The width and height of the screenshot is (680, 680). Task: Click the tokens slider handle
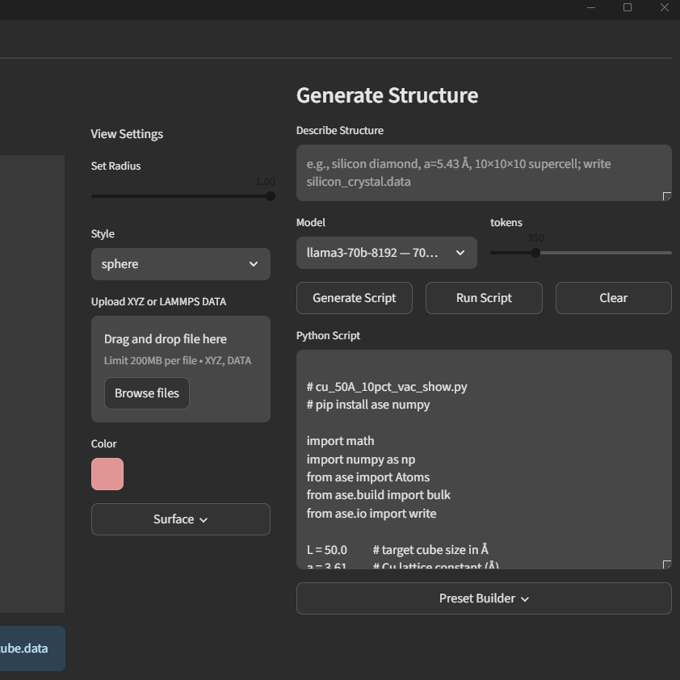click(535, 253)
